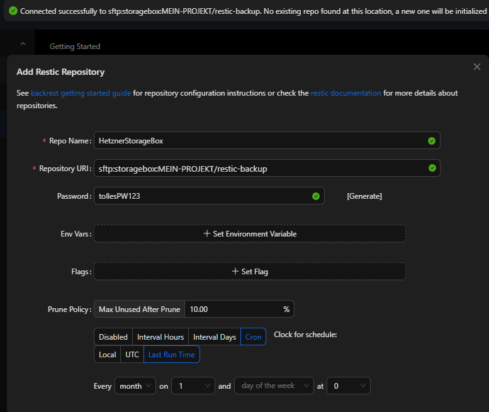Click the green checkmark in Password field

click(x=315, y=196)
